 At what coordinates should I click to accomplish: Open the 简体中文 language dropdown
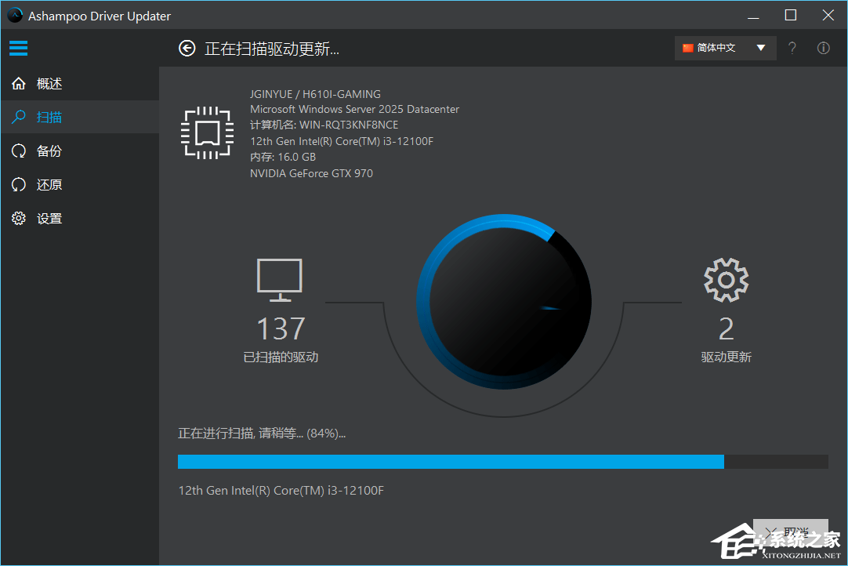[x=717, y=48]
